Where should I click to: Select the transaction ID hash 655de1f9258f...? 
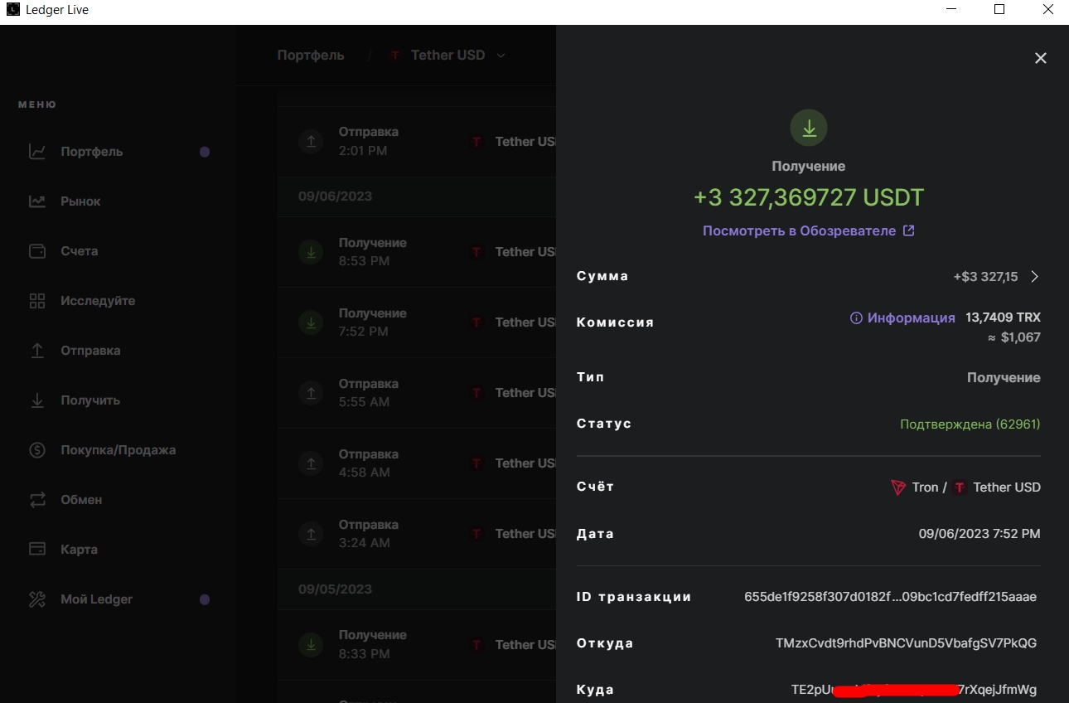(x=890, y=597)
